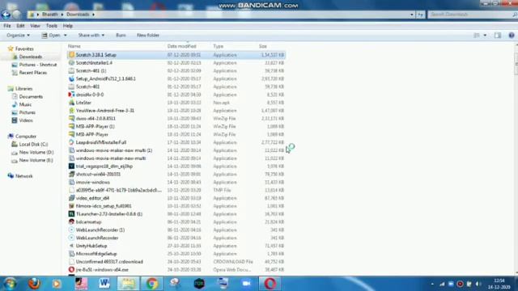Open Opera browser from the taskbar
The image size is (518, 291).
(x=270, y=284)
